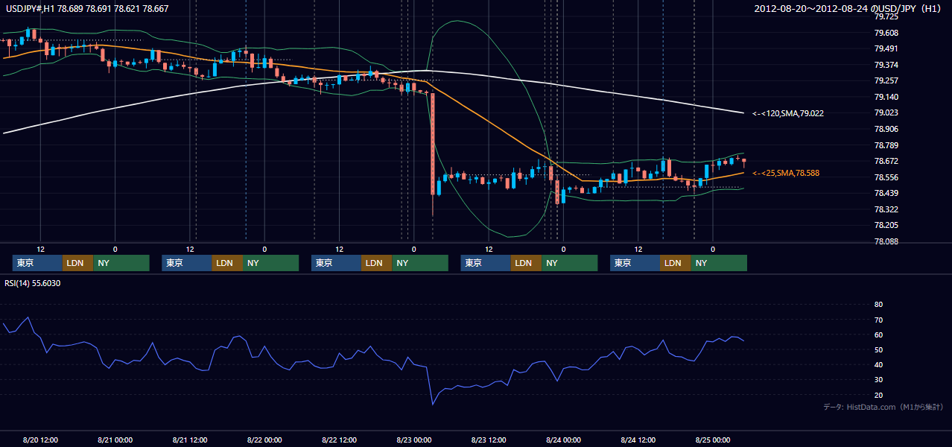Viewport: 952px width, 447px height.
Task: Select the NY session block above 8/25 00:00
Action: pyautogui.click(x=719, y=263)
